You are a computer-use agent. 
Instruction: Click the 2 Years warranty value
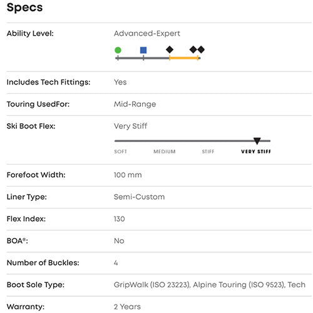point(127,307)
